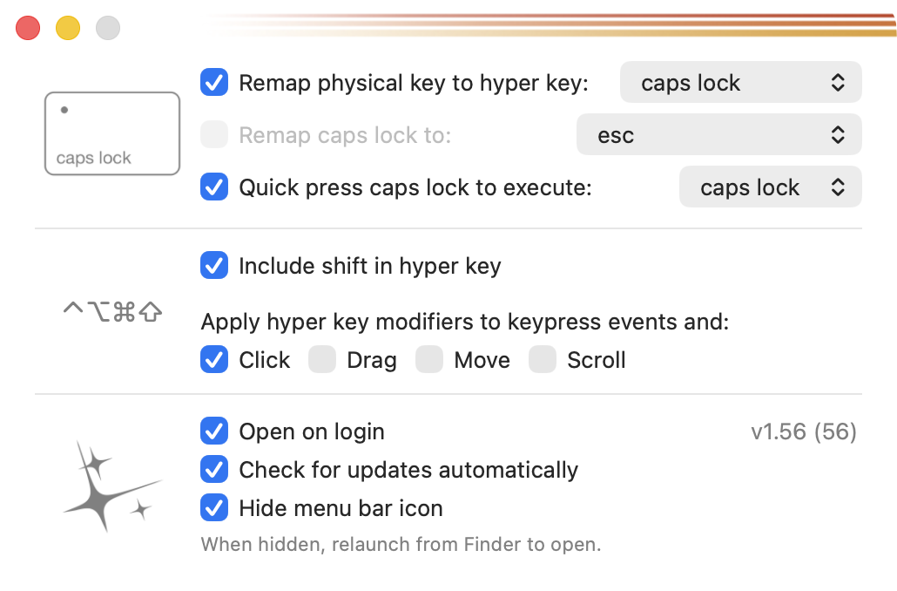Uncheck Hide menu bar icon
The image size is (897, 591).
[x=214, y=508]
